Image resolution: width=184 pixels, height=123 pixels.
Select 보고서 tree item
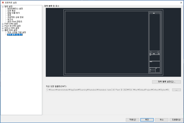click(x=10, y=19)
